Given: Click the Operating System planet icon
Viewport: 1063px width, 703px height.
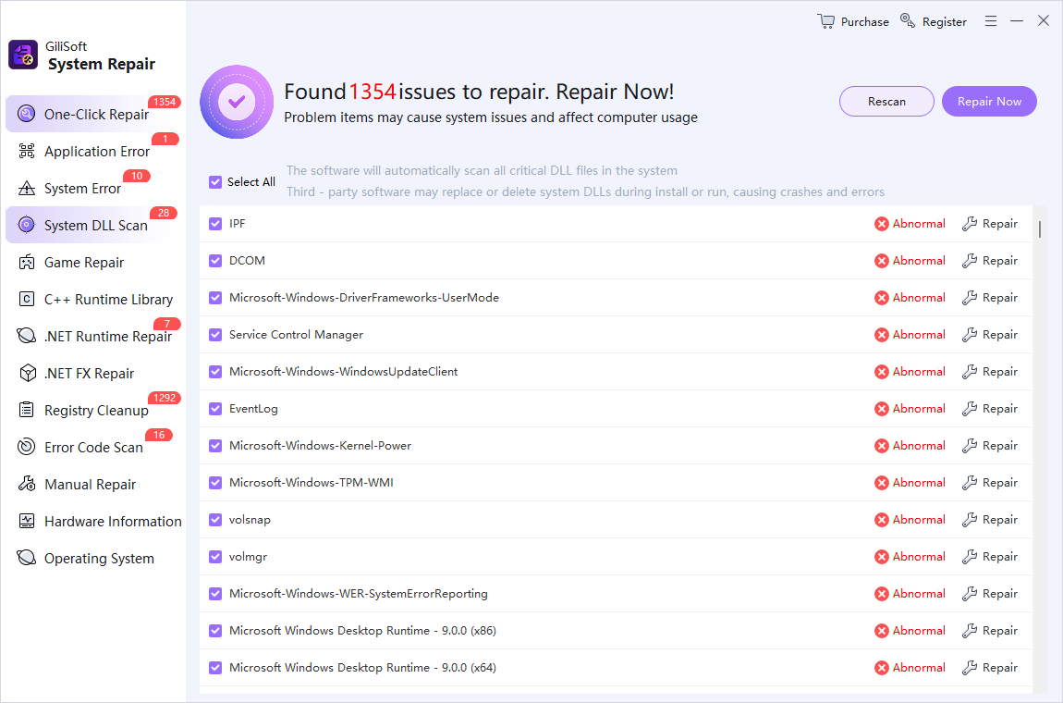Looking at the screenshot, I should click(x=27, y=558).
